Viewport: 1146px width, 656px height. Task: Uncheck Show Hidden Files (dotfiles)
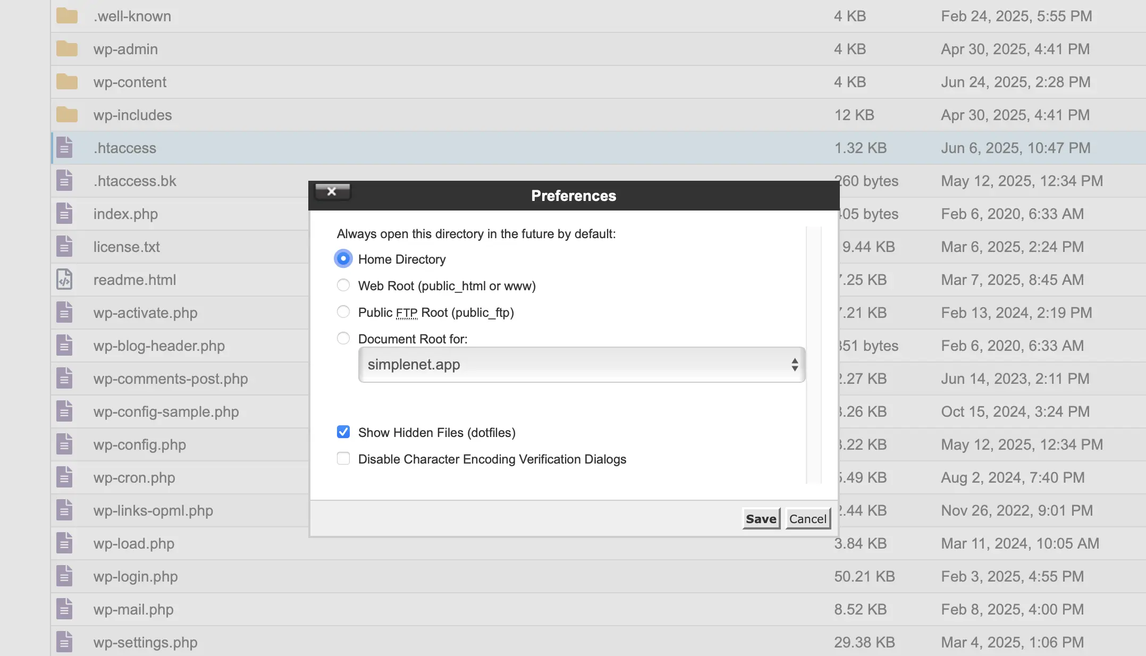(343, 432)
